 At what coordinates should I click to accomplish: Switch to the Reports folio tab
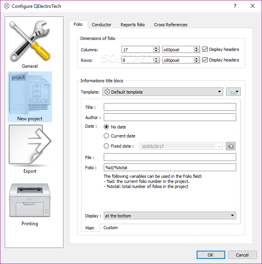click(x=132, y=25)
